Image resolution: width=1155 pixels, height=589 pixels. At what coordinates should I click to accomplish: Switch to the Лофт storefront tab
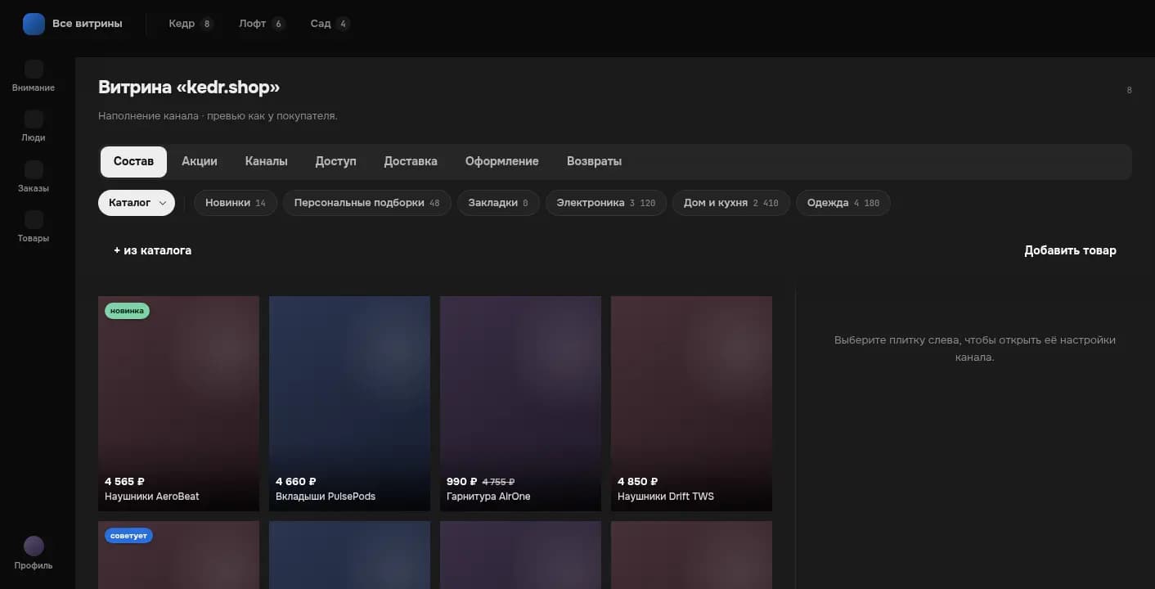click(262, 24)
